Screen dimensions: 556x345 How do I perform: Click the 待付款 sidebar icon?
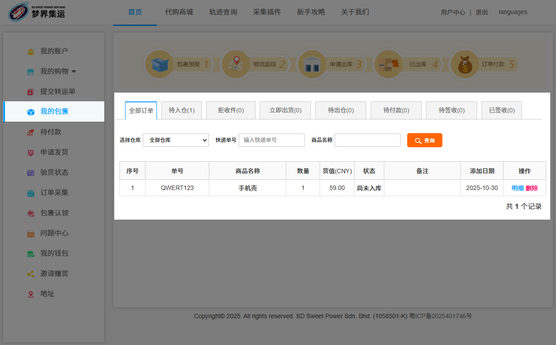point(31,132)
